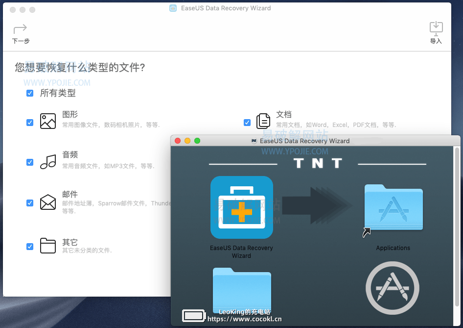Screen dimensions: 463x328
Task: Click the 文档 label text
Action: point(284,114)
